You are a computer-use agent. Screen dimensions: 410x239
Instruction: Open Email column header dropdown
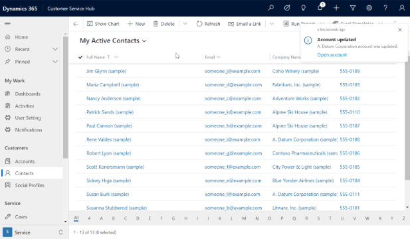[x=219, y=57]
